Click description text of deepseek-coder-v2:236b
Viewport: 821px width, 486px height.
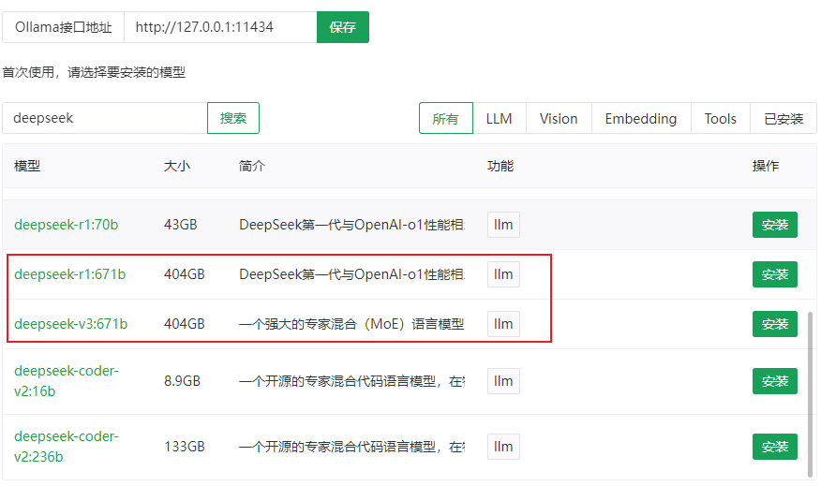pyautogui.click(x=351, y=447)
